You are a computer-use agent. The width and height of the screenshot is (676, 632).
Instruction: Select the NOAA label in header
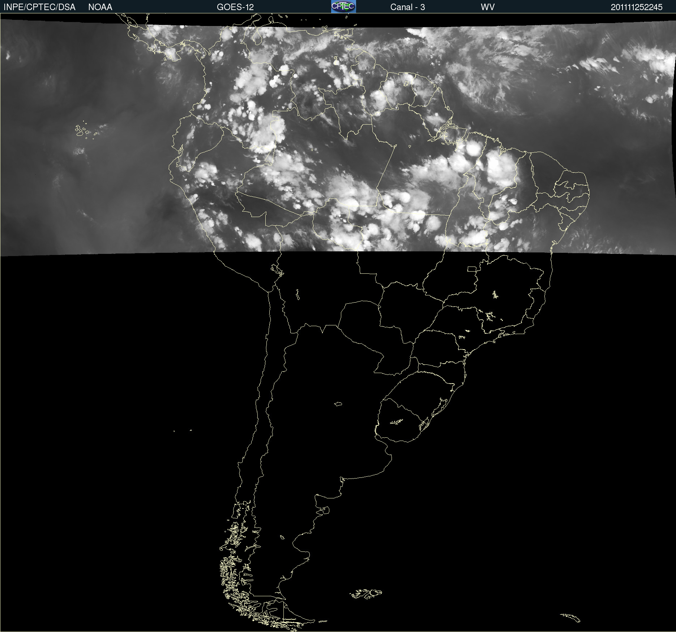coord(100,7)
